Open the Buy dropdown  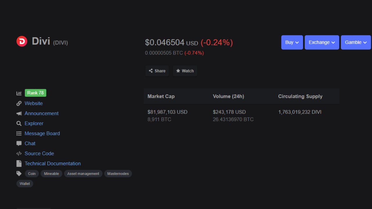pyautogui.click(x=292, y=42)
